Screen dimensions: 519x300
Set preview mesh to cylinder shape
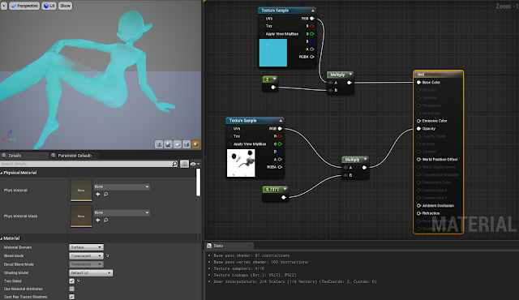pos(159,144)
